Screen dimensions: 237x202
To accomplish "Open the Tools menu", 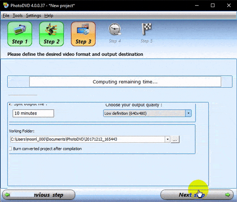I will click(17, 15).
